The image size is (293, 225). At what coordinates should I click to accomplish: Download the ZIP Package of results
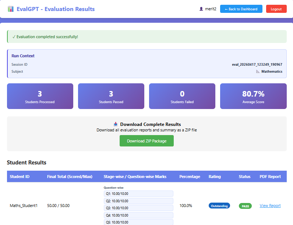pyautogui.click(x=147, y=141)
